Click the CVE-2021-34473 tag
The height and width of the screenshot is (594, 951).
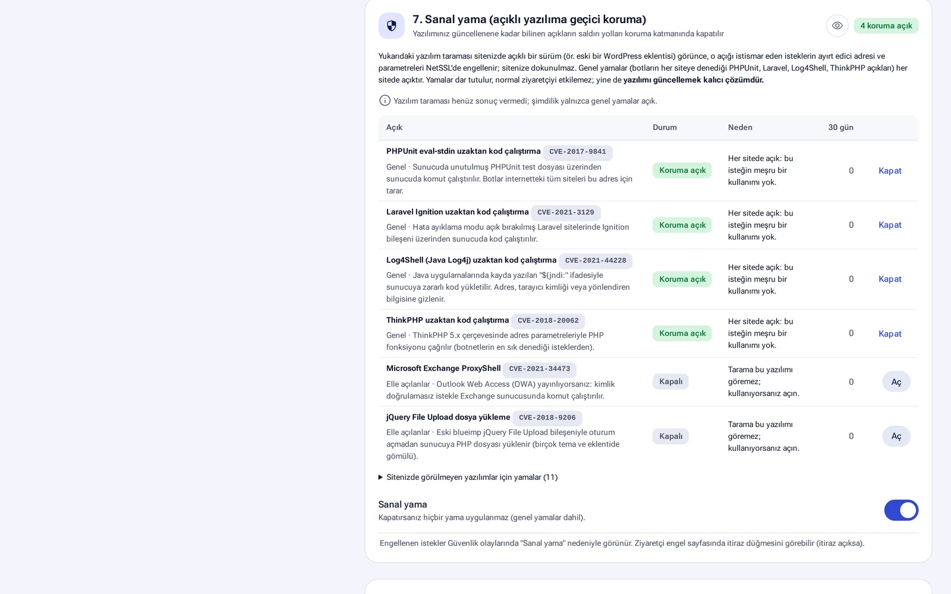pyautogui.click(x=540, y=369)
